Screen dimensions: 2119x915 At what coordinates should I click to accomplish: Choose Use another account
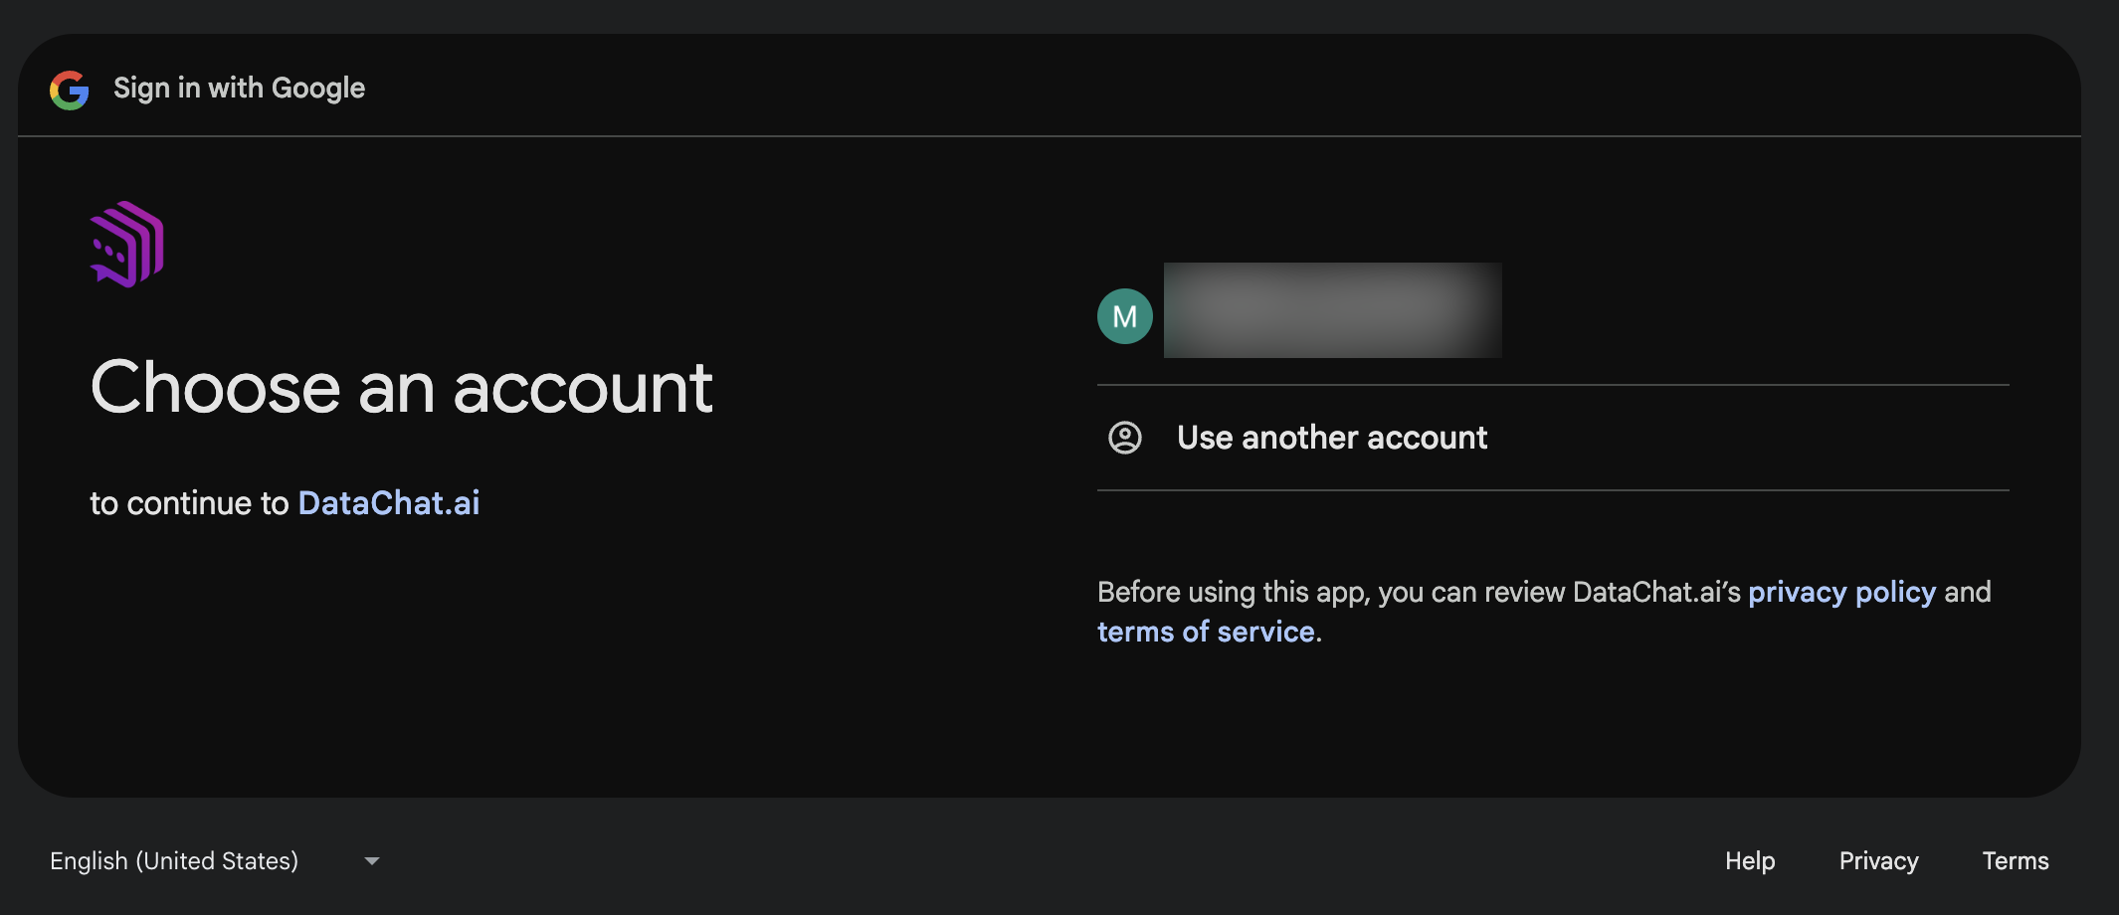[x=1553, y=438]
